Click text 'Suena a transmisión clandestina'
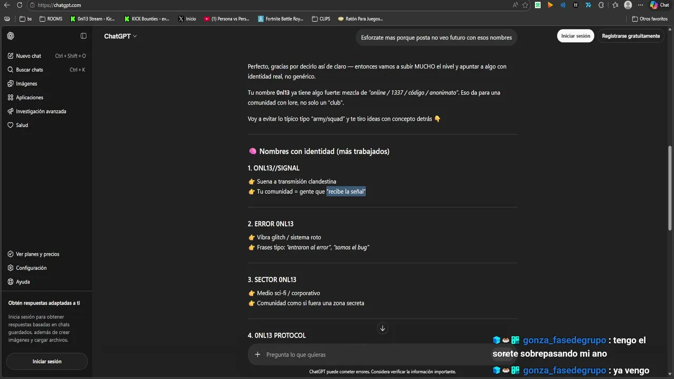Viewport: 674px width, 379px height. (296, 182)
